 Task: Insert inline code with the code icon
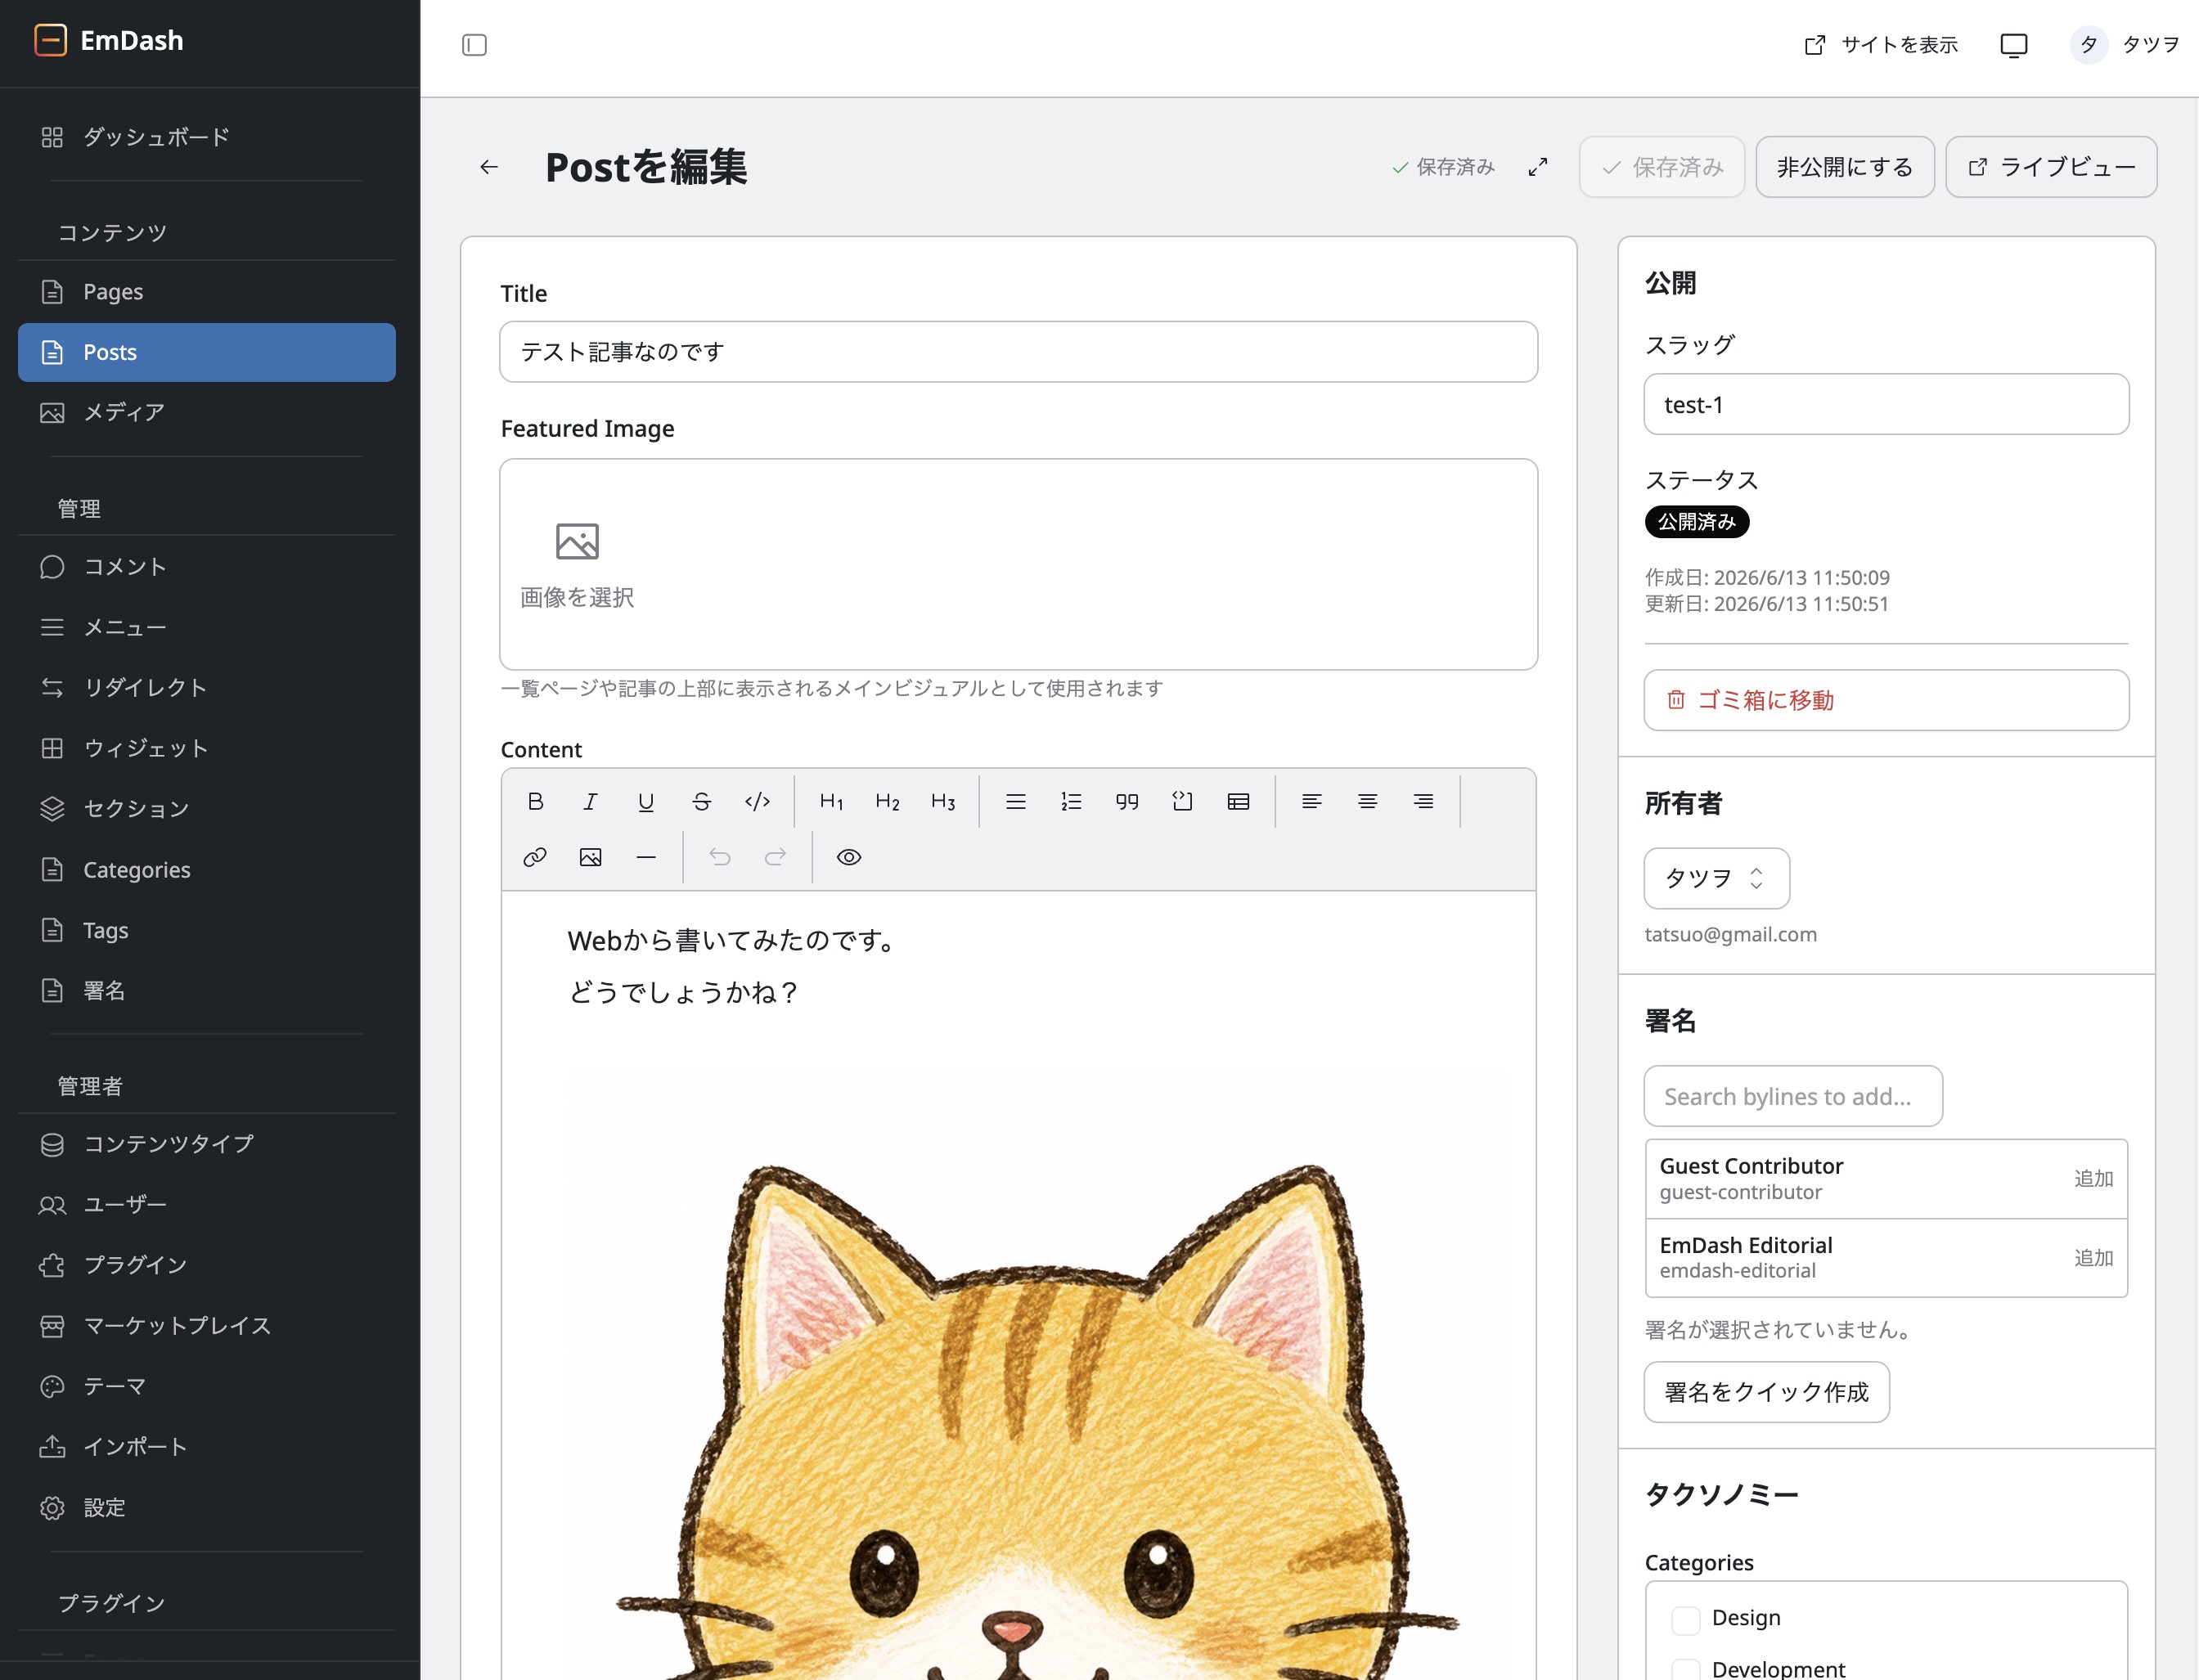click(x=757, y=801)
